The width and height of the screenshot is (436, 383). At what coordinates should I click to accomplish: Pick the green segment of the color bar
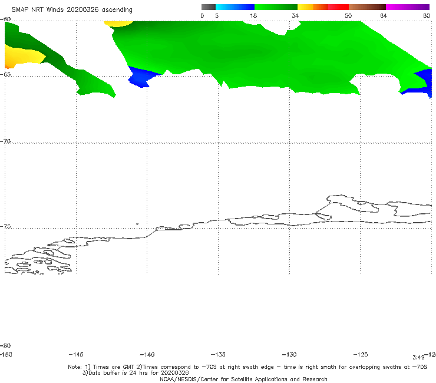tap(276, 7)
